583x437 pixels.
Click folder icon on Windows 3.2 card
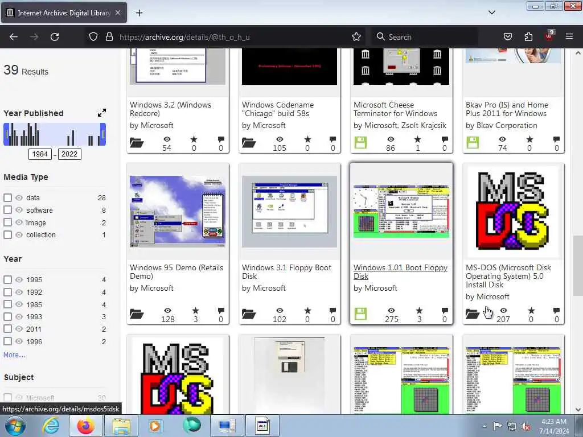(x=137, y=143)
